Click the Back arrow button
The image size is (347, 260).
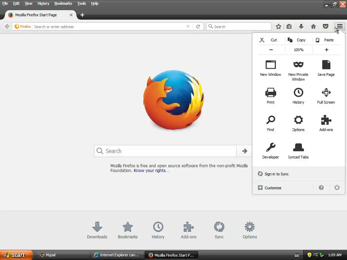point(7,26)
